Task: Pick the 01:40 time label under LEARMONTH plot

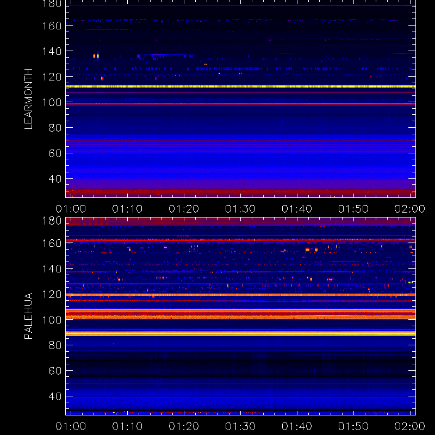Action: coord(297,209)
